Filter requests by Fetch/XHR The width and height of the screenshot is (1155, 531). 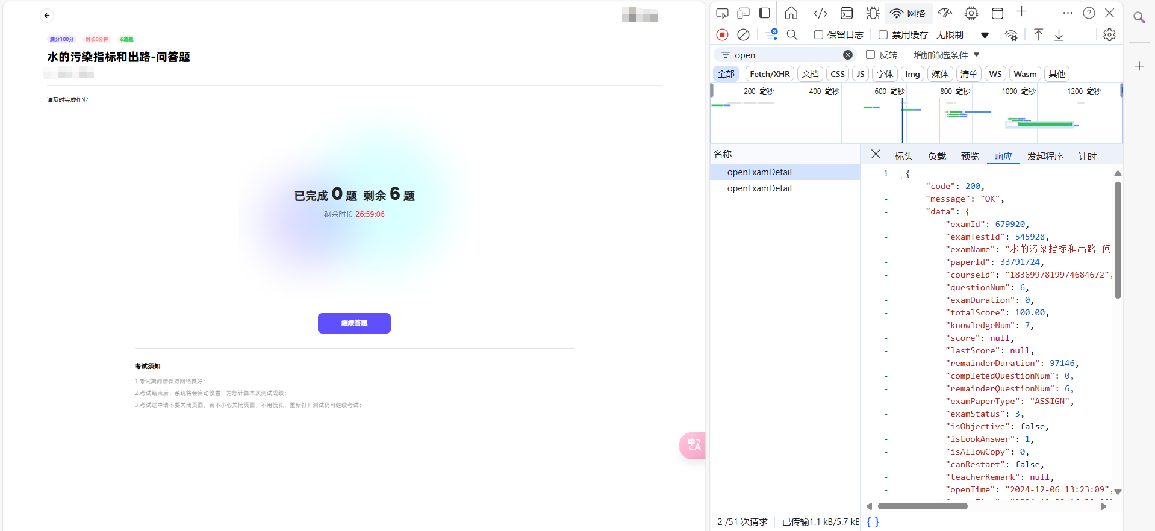769,74
